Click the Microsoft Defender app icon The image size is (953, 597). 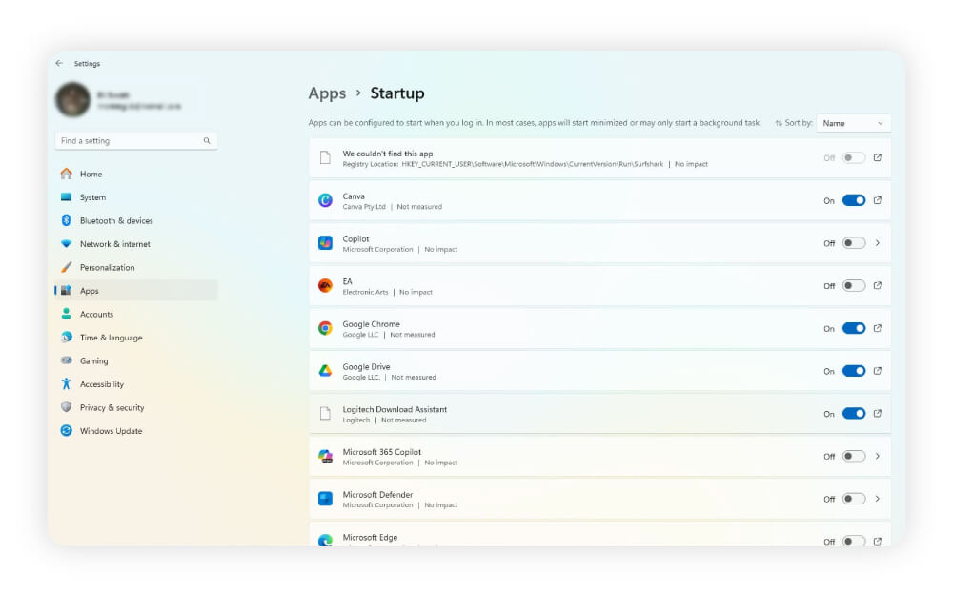coord(325,499)
